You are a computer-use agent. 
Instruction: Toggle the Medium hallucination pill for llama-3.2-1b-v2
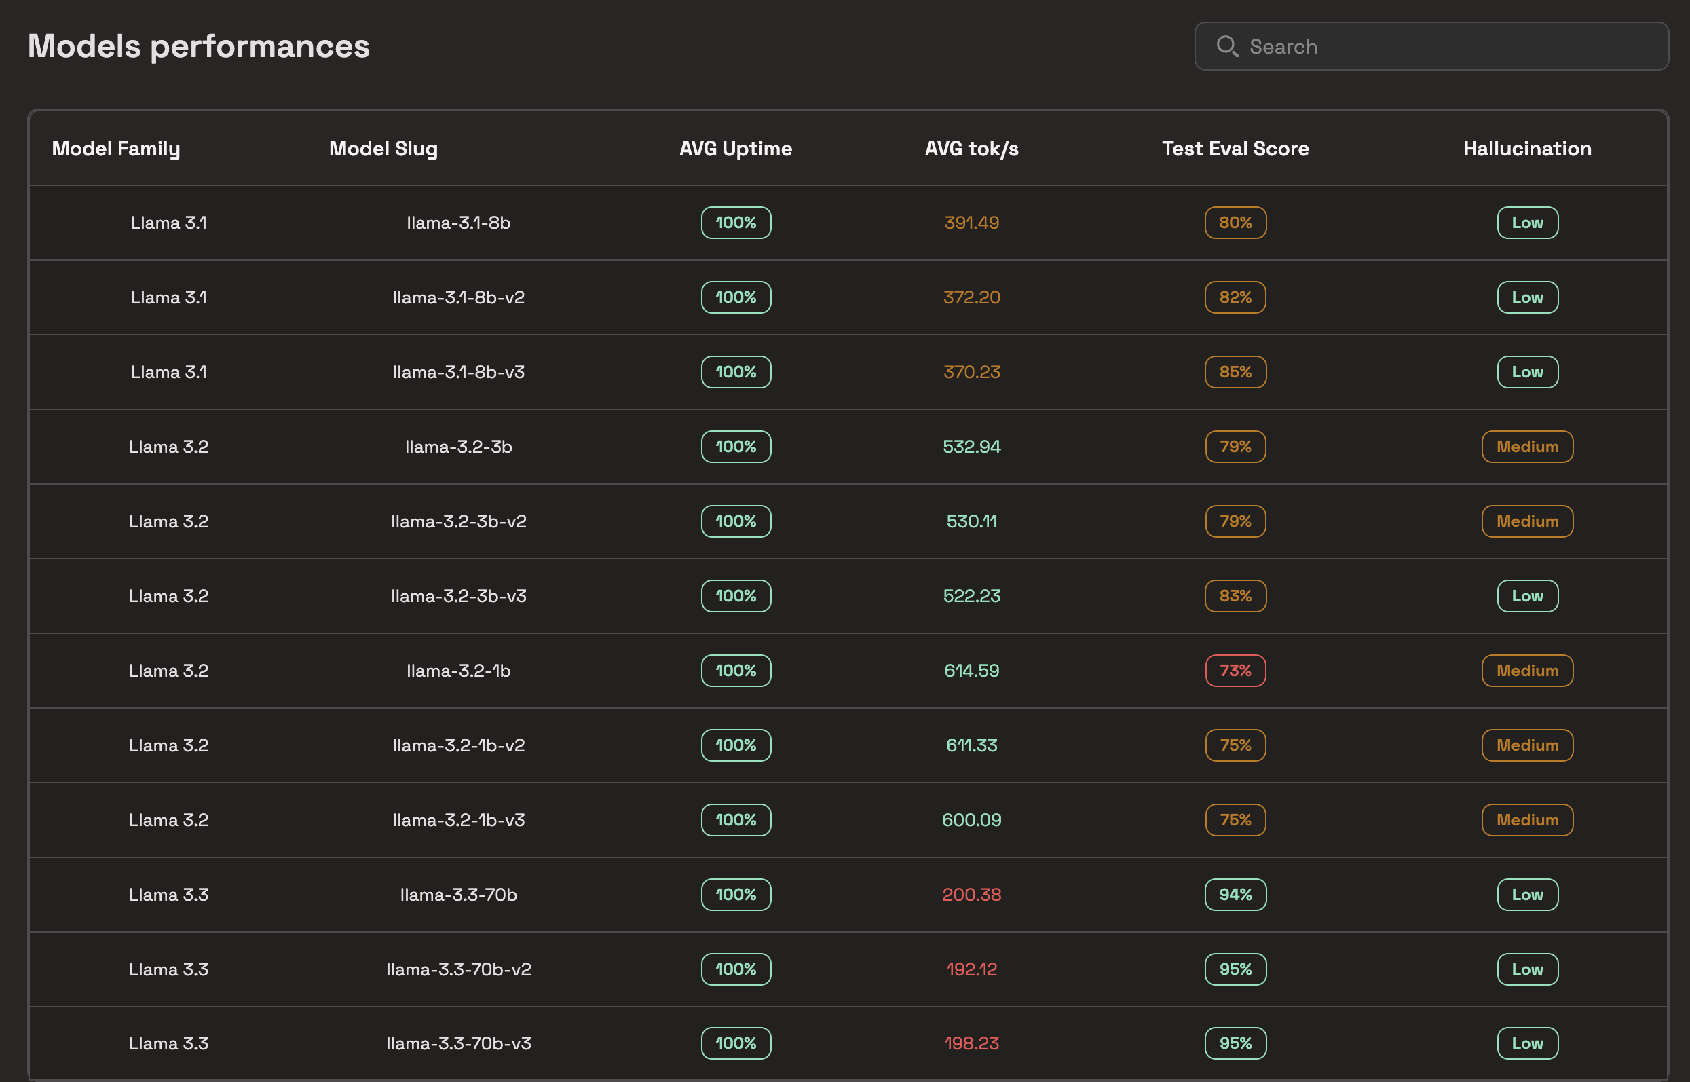(1527, 745)
